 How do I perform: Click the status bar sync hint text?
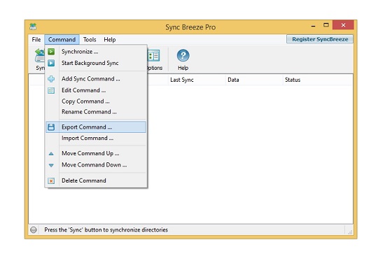(106, 229)
